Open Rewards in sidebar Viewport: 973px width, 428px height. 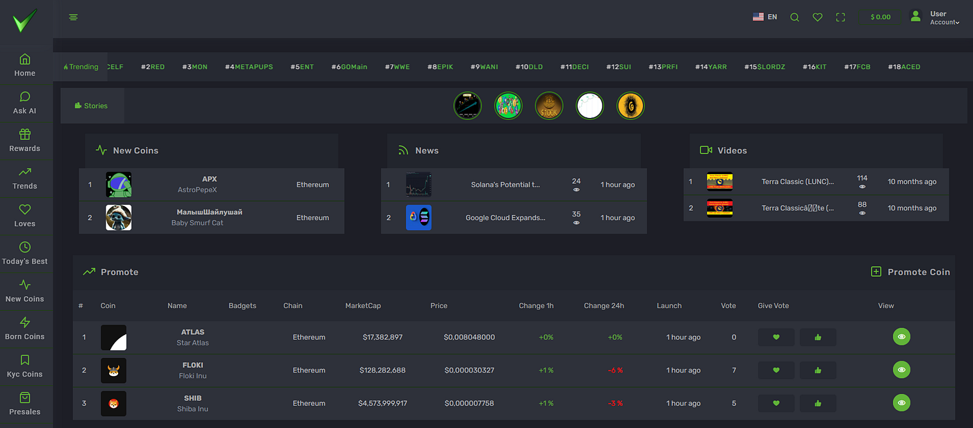click(25, 140)
